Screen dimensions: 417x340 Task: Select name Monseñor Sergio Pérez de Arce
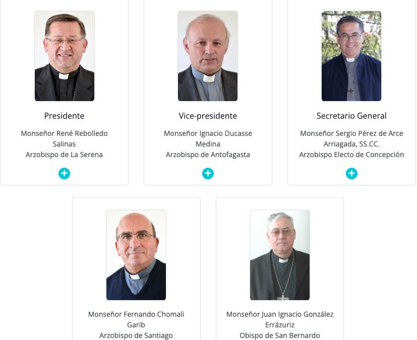(351, 138)
